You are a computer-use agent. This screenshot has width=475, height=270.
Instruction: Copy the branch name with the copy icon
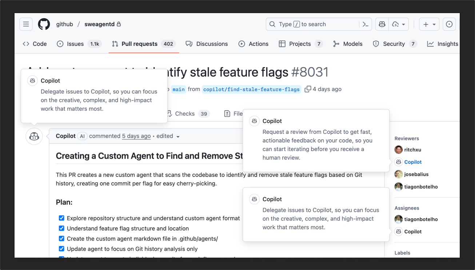pos(308,89)
